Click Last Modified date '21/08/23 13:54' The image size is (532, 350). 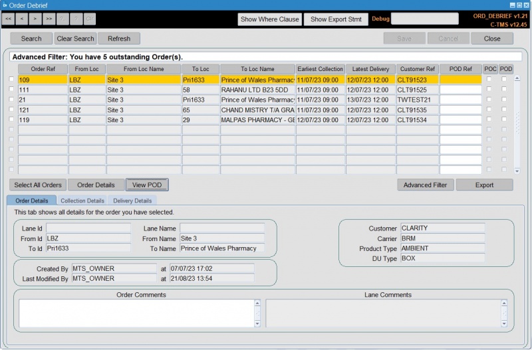212,278
